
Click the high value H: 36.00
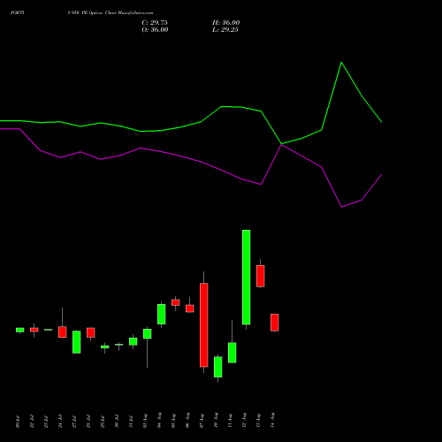(226, 23)
